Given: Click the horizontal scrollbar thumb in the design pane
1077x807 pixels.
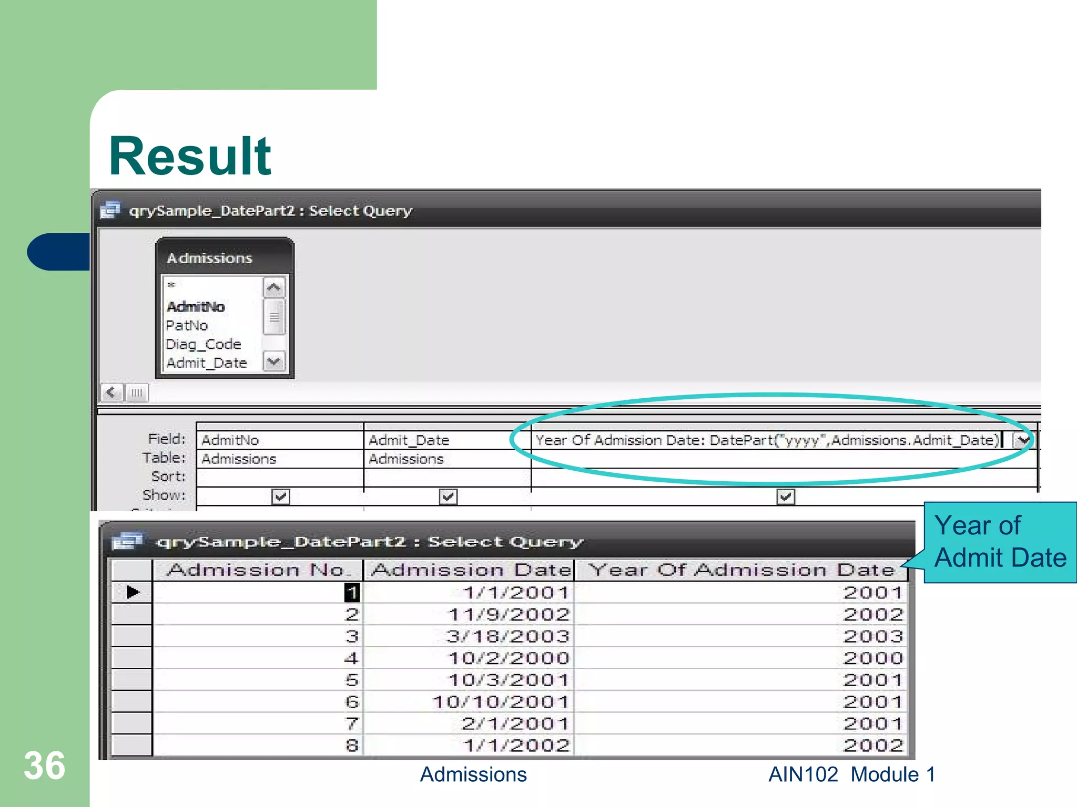Looking at the screenshot, I should [137, 392].
